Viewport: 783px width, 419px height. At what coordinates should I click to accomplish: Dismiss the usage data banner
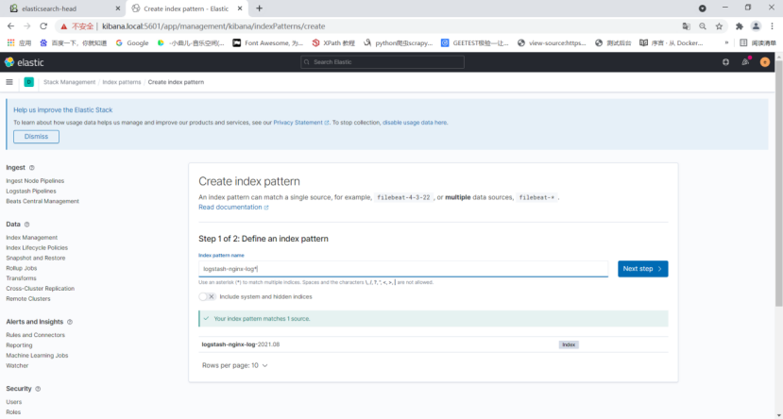coord(37,137)
